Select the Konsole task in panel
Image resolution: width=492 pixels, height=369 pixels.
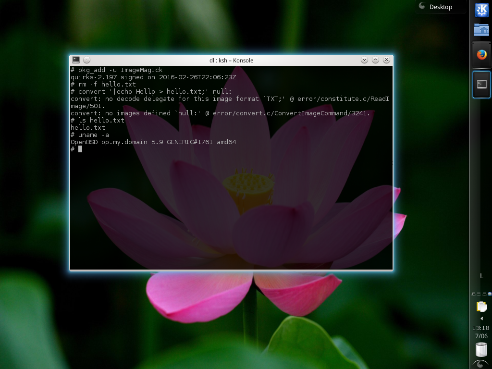pos(481,84)
